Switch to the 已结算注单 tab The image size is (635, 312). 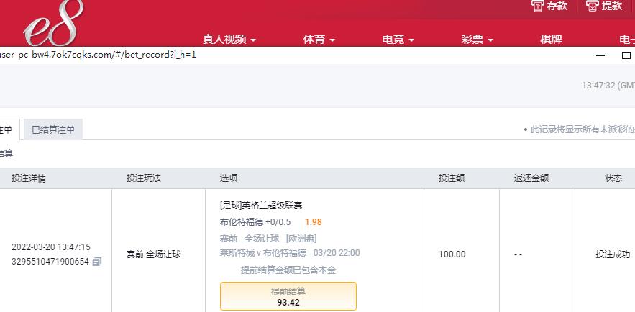click(53, 130)
